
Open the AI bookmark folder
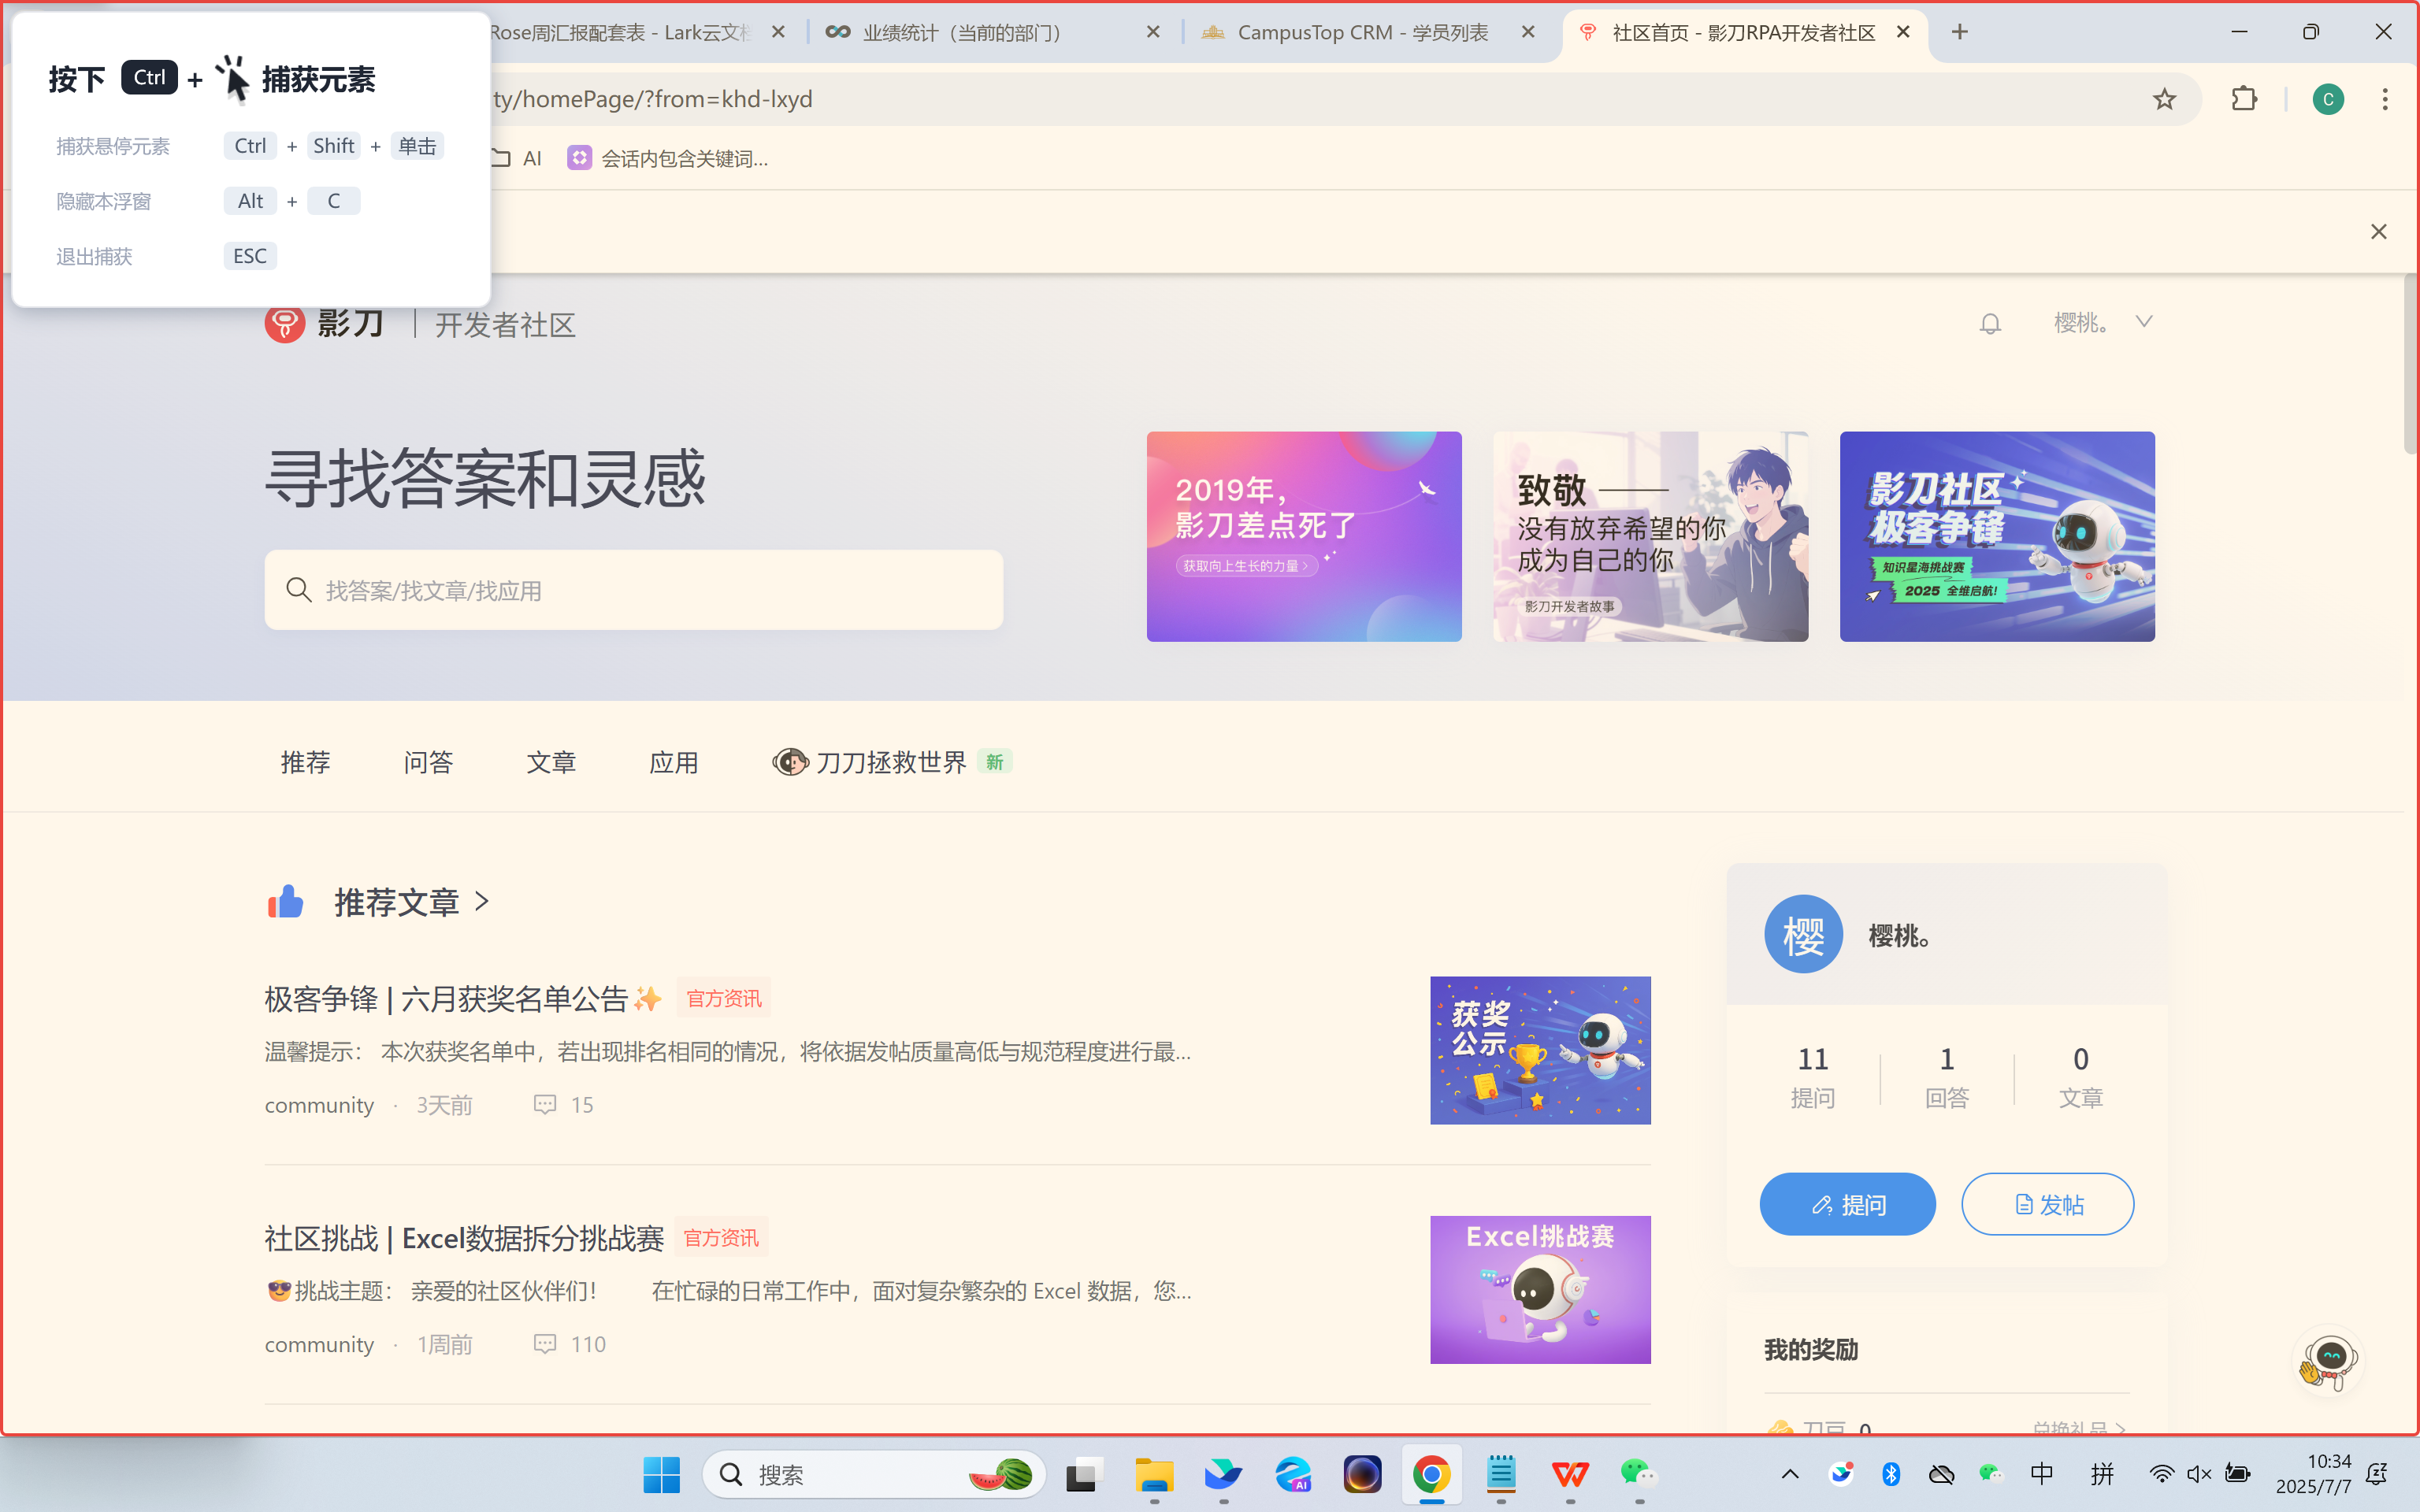[516, 158]
